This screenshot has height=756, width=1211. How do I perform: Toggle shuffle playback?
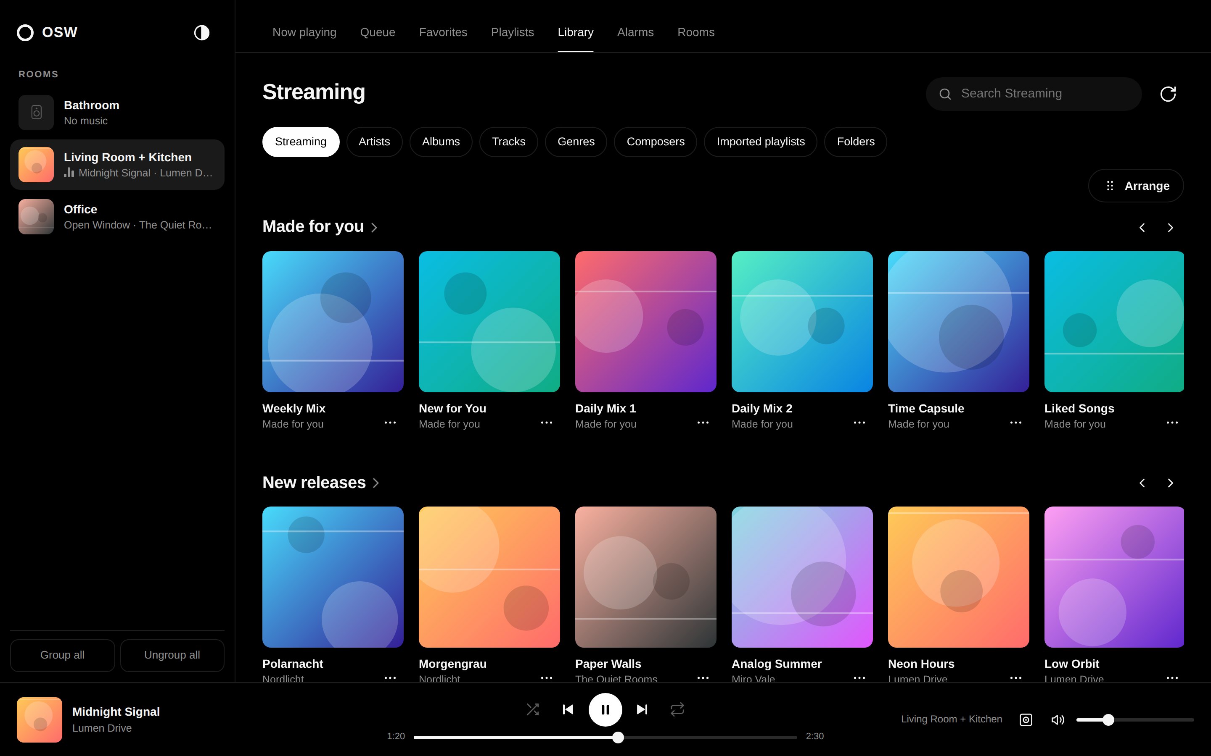pyautogui.click(x=532, y=709)
